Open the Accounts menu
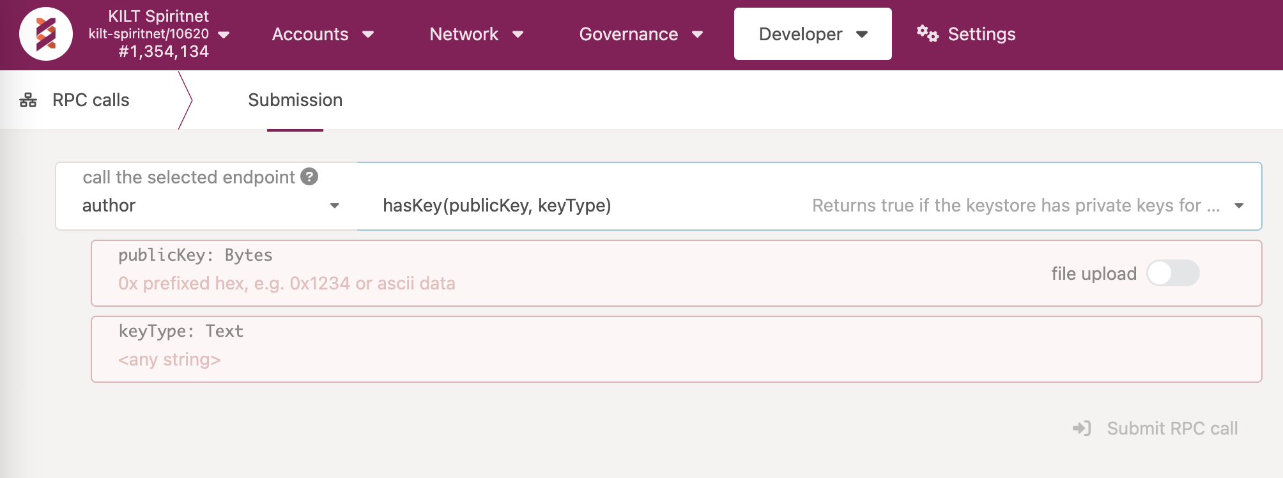This screenshot has height=478, width=1283. 323,35
